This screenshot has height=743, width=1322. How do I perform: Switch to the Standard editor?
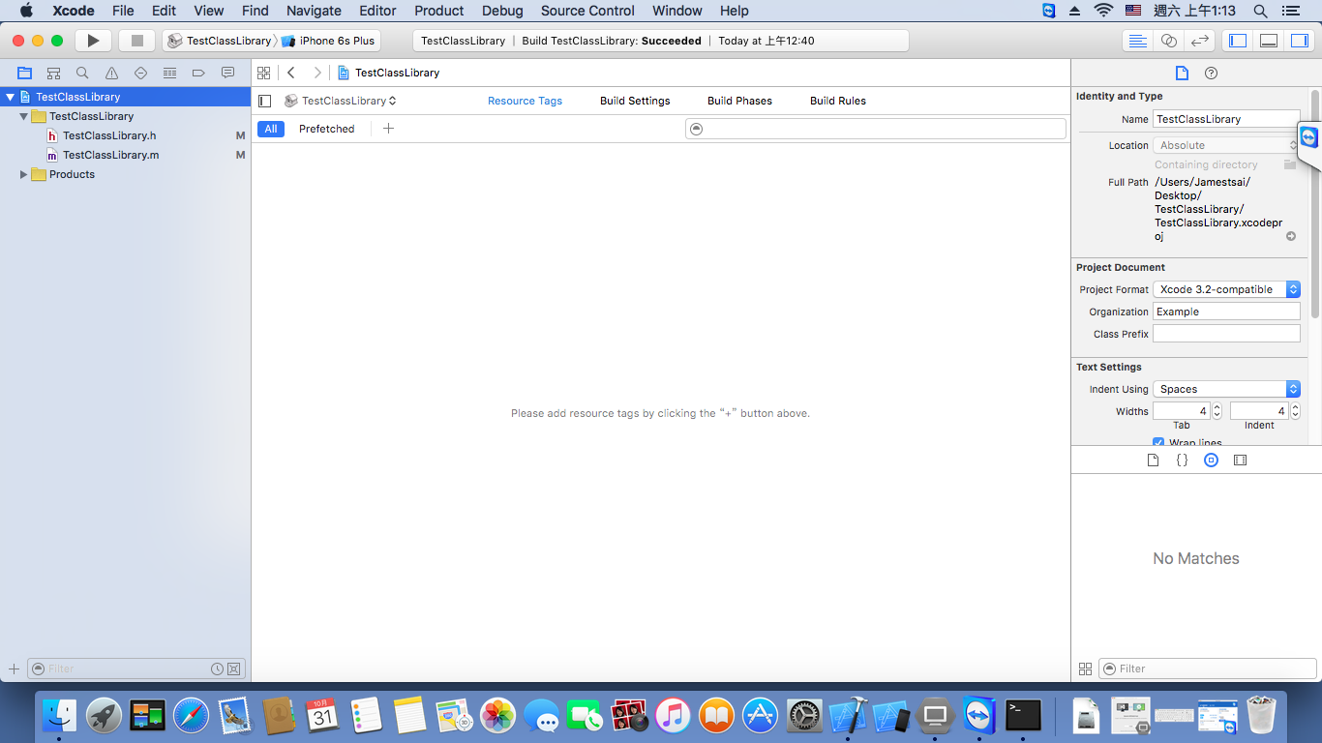1138,41
